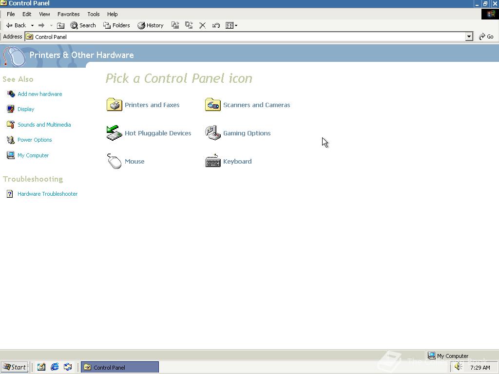The image size is (499, 374).
Task: Click the Hardware Troubleshooter link
Action: click(47, 194)
